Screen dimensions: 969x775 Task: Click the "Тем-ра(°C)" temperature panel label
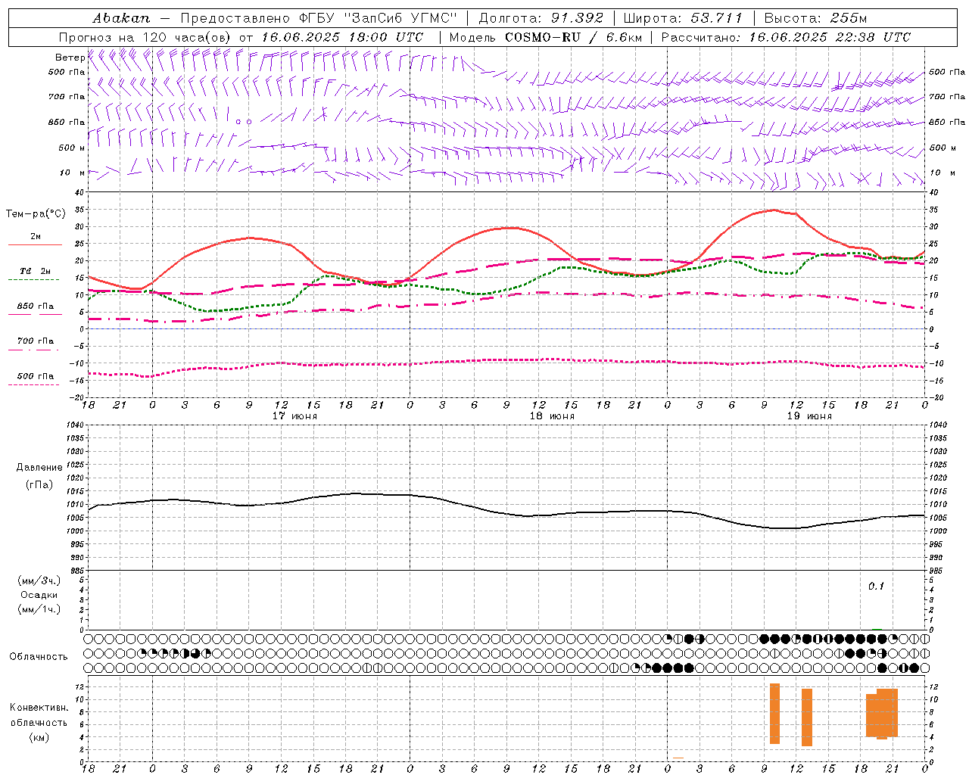tap(36, 214)
